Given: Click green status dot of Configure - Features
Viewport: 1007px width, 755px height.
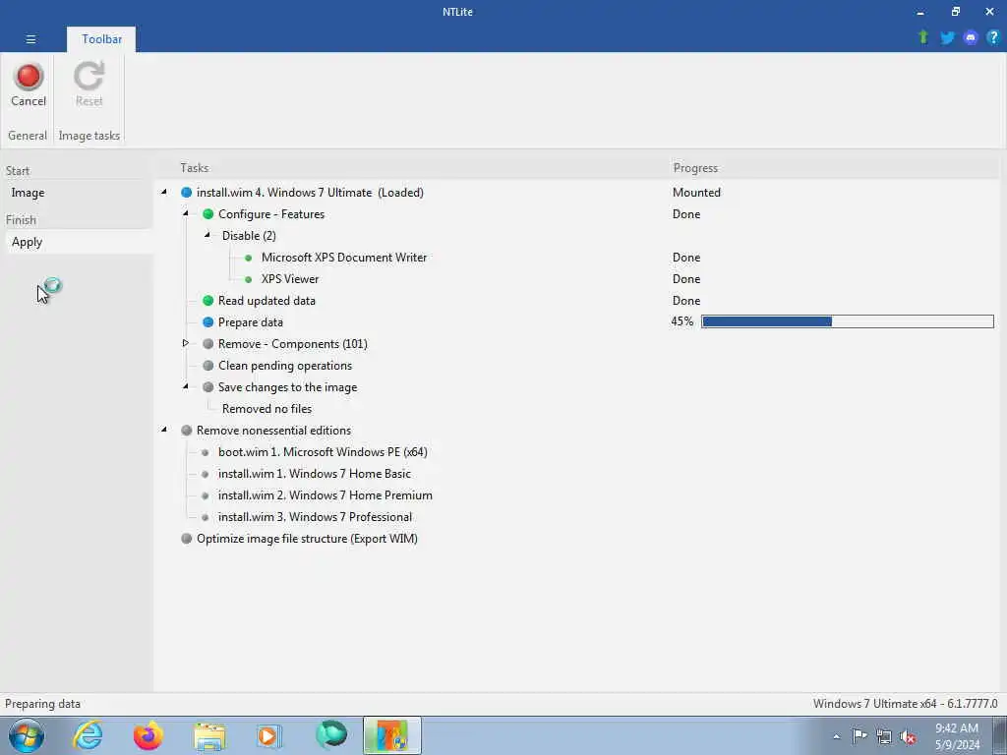Looking at the screenshot, I should 208,214.
